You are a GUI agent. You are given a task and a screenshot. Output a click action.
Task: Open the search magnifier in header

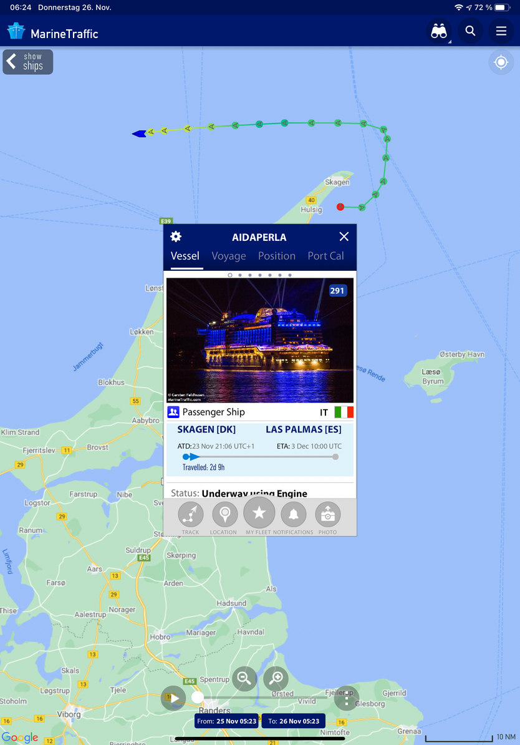tap(470, 31)
